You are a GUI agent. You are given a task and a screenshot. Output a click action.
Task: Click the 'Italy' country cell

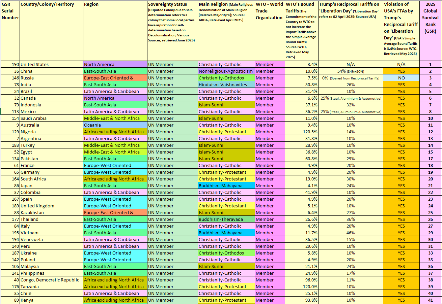click(x=51, y=226)
